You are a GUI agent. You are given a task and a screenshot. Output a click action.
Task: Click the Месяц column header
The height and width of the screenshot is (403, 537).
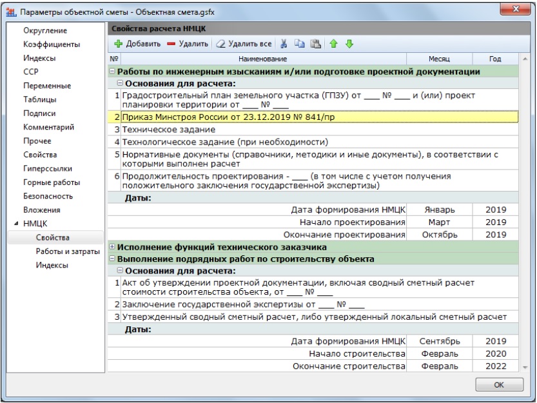pyautogui.click(x=440, y=59)
